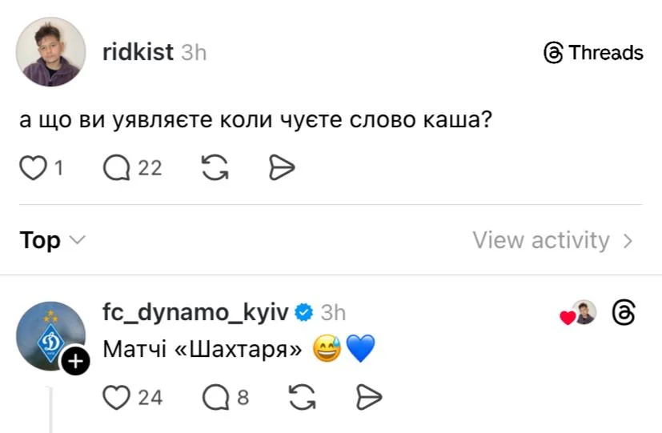
Task: Like the fc_dynamo_kyiv reply
Action: click(117, 397)
